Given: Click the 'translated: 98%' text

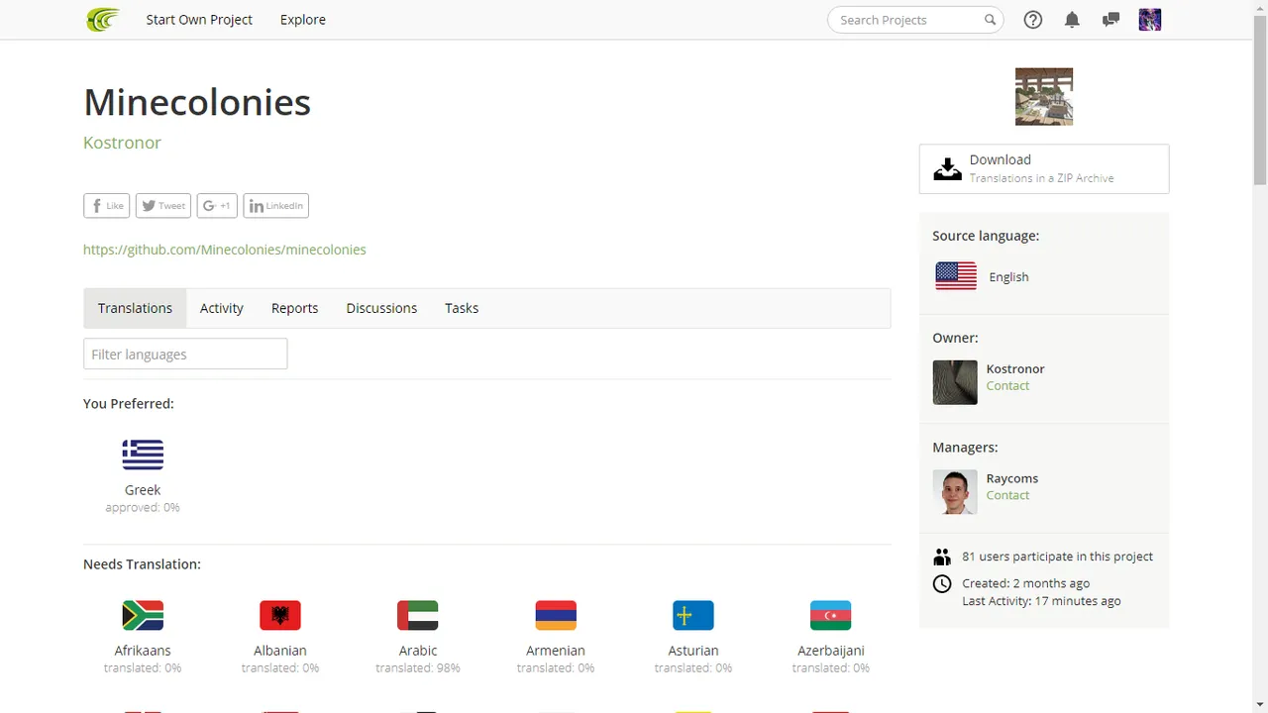Looking at the screenshot, I should point(418,668).
